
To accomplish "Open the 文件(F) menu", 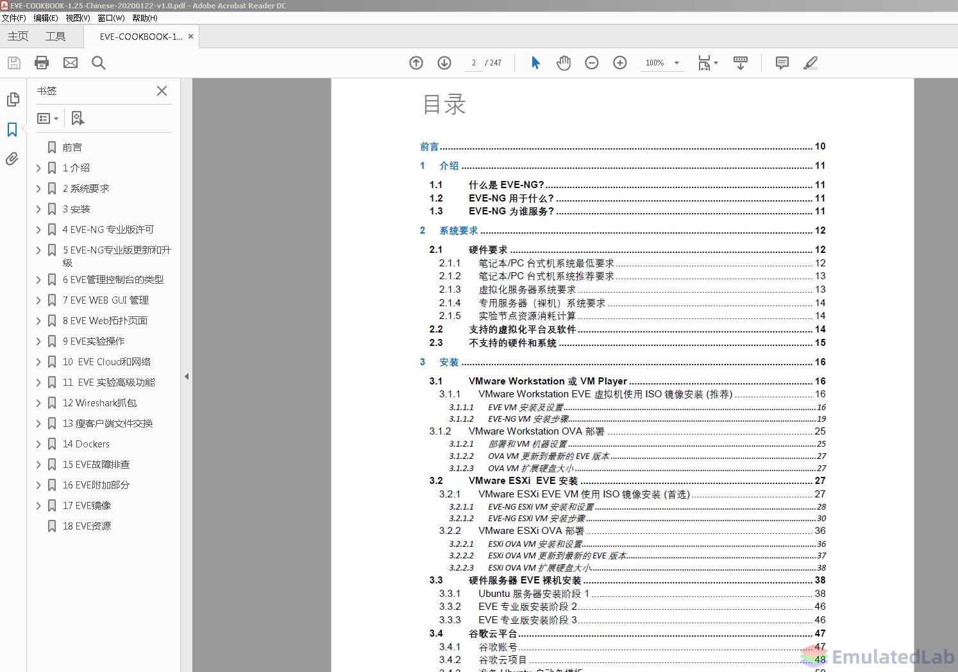I will coord(14,18).
